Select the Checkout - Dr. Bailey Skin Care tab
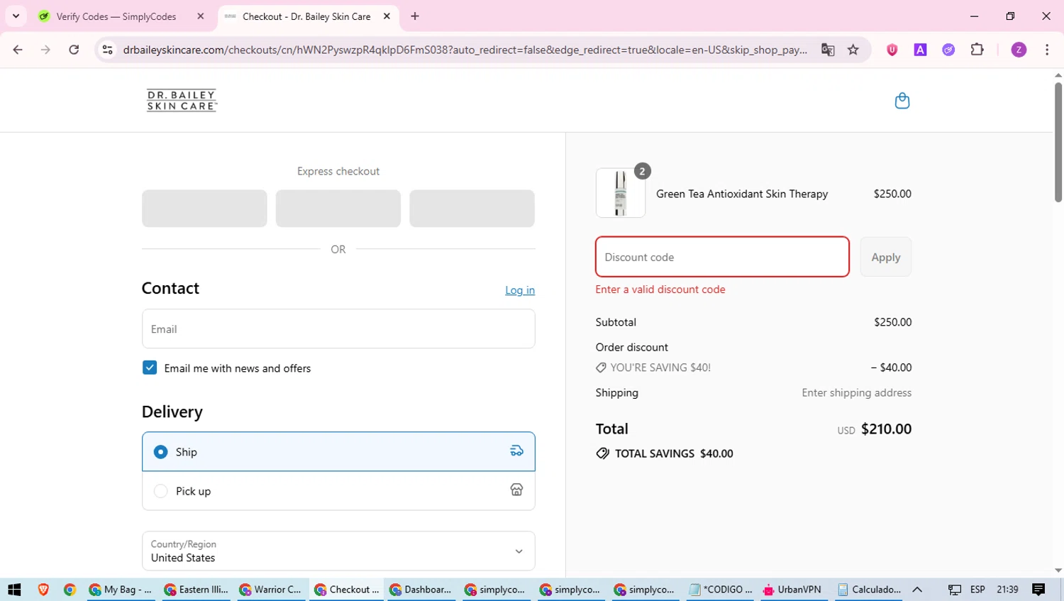The image size is (1064, 601). (306, 16)
